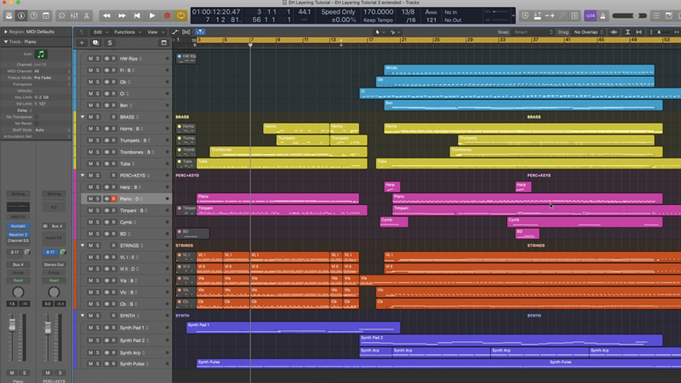Click the Fast Forward transport button
The height and width of the screenshot is (383, 681).
(x=122, y=15)
